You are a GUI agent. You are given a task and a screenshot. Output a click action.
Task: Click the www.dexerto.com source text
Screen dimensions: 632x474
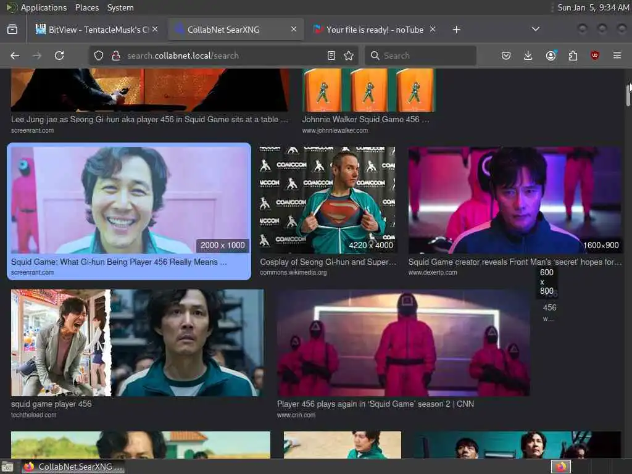click(x=433, y=272)
